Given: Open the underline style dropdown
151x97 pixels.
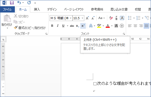Looking at the screenshot, I should pyautogui.click(x=67, y=26).
